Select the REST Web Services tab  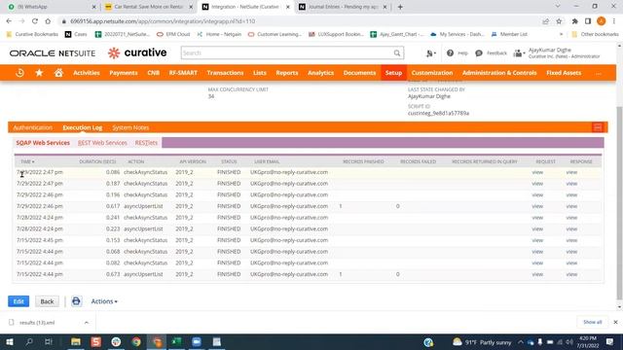pyautogui.click(x=102, y=143)
